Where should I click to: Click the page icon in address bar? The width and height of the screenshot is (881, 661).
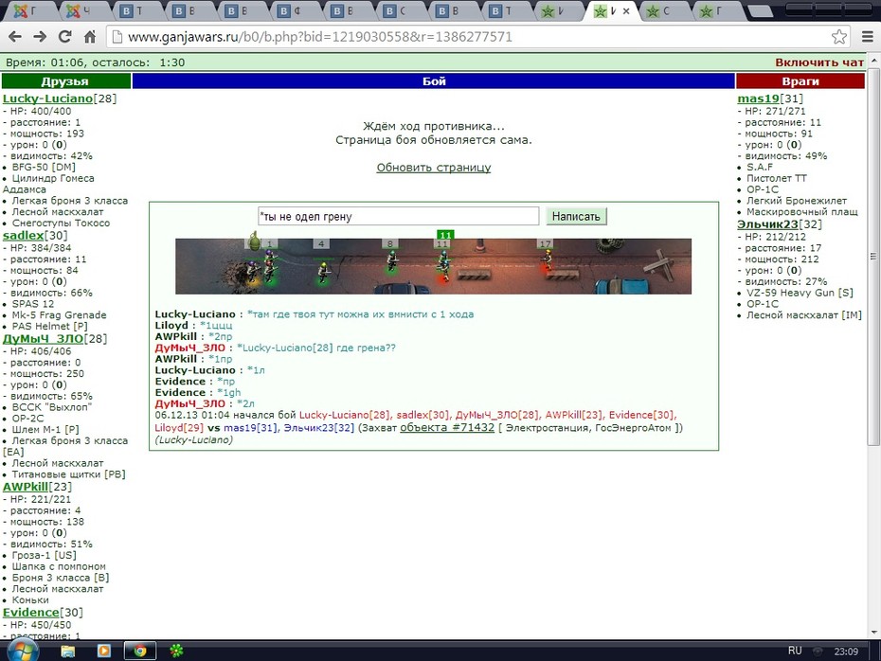(x=117, y=37)
